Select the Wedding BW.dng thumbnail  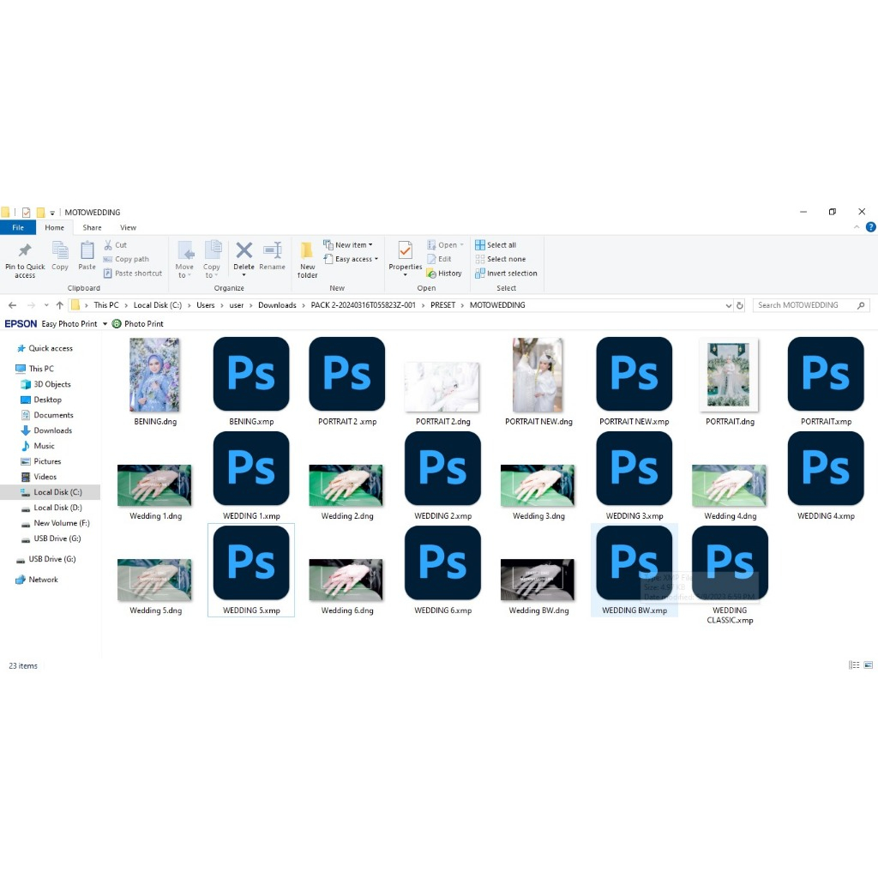[x=538, y=580]
